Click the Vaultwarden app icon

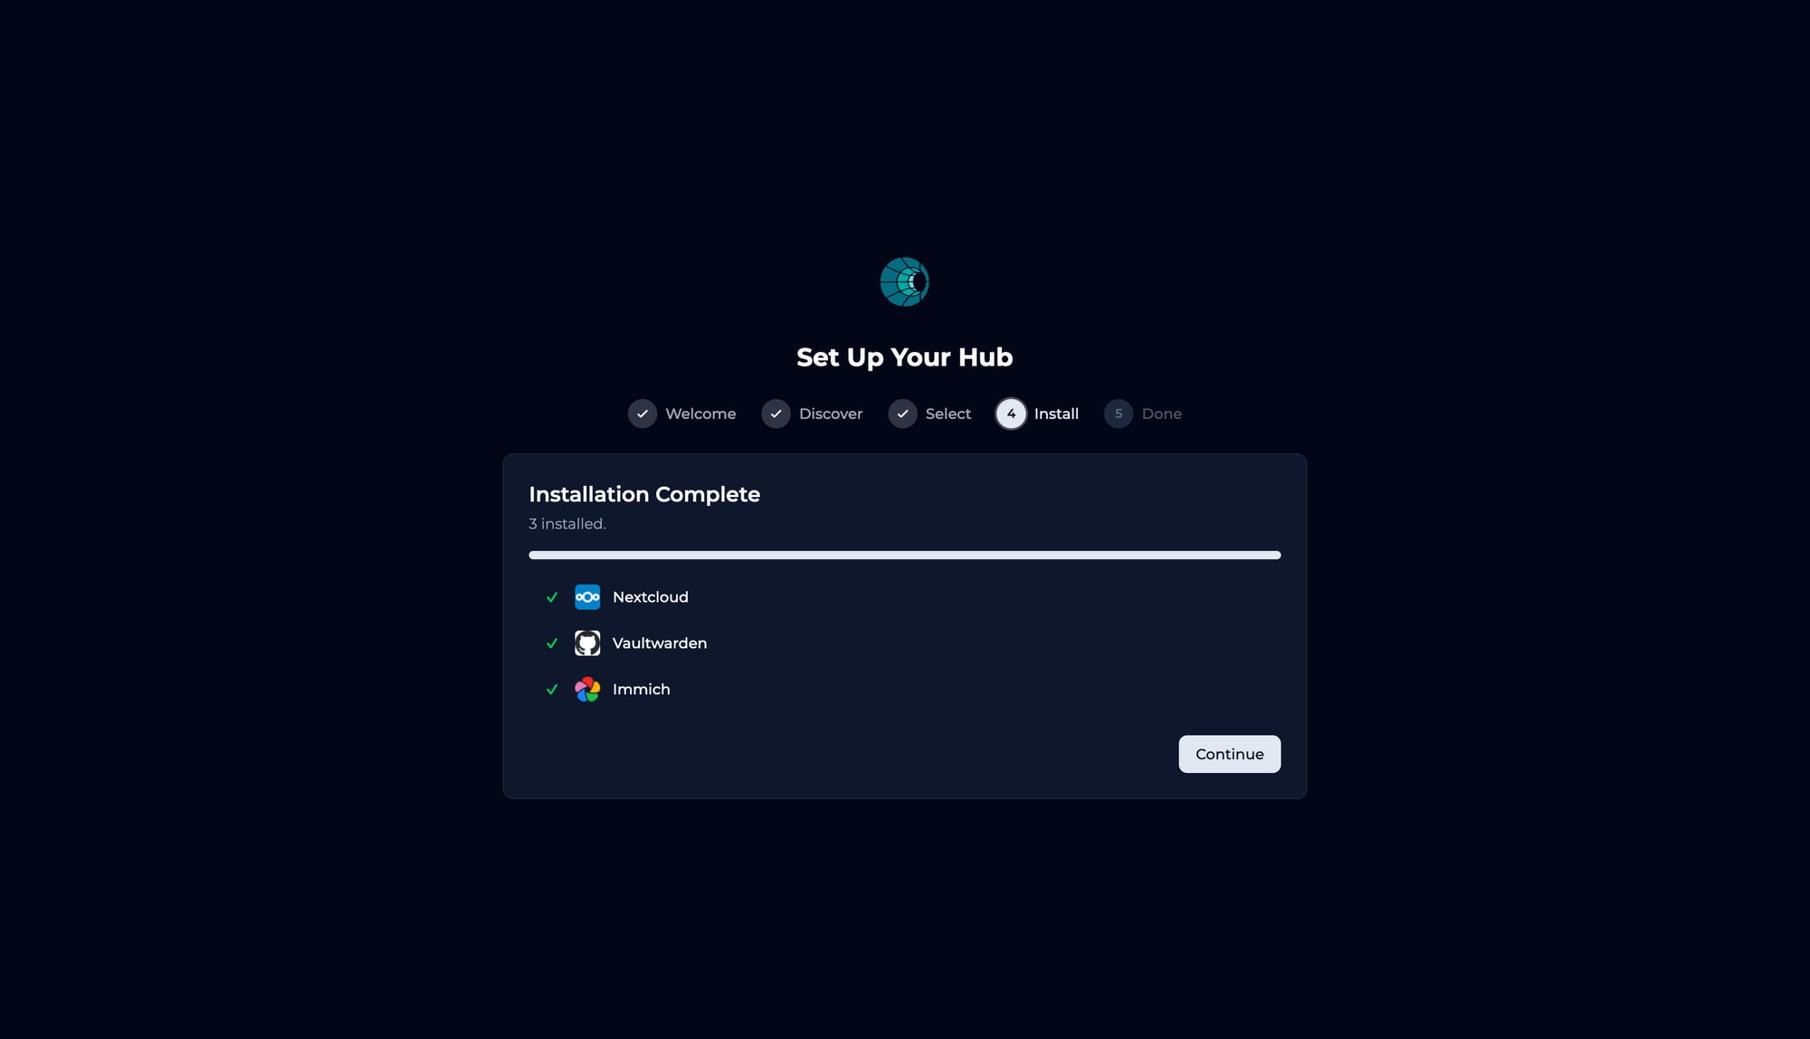click(587, 643)
